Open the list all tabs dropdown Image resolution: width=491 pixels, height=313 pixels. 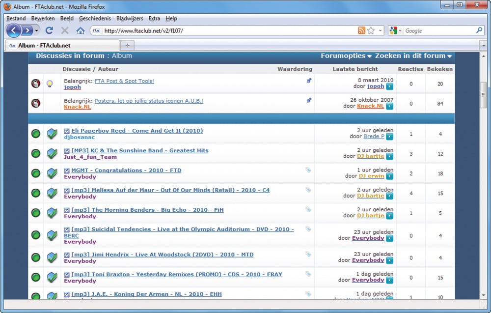coord(484,45)
